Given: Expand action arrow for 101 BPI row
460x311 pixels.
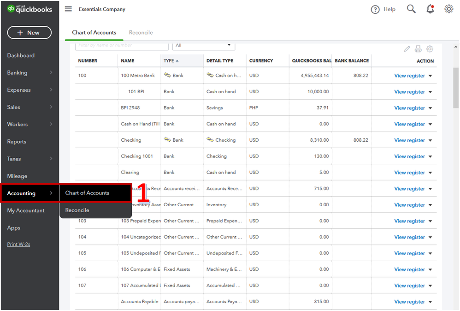Looking at the screenshot, I should tap(430, 92).
